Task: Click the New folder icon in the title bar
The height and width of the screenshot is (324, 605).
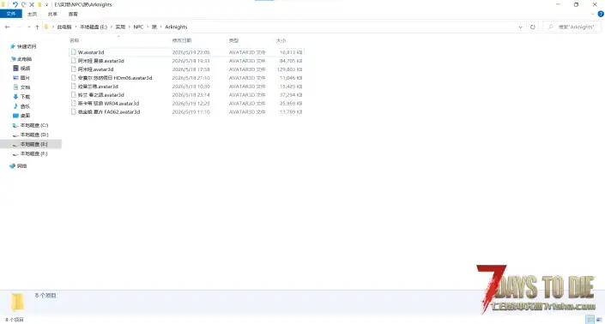Action: pos(39,4)
